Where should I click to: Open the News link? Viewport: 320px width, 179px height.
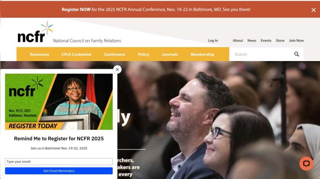[x=252, y=40]
